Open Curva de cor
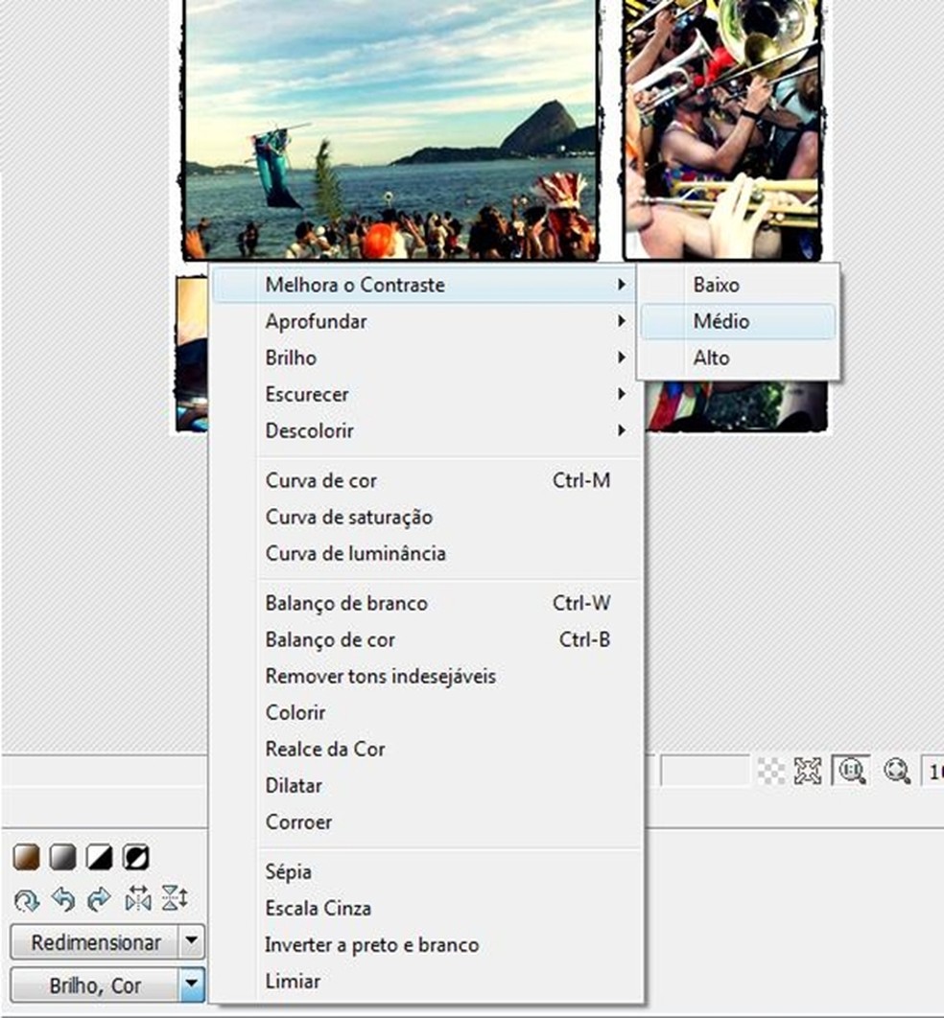The image size is (944, 1018). coord(426,480)
